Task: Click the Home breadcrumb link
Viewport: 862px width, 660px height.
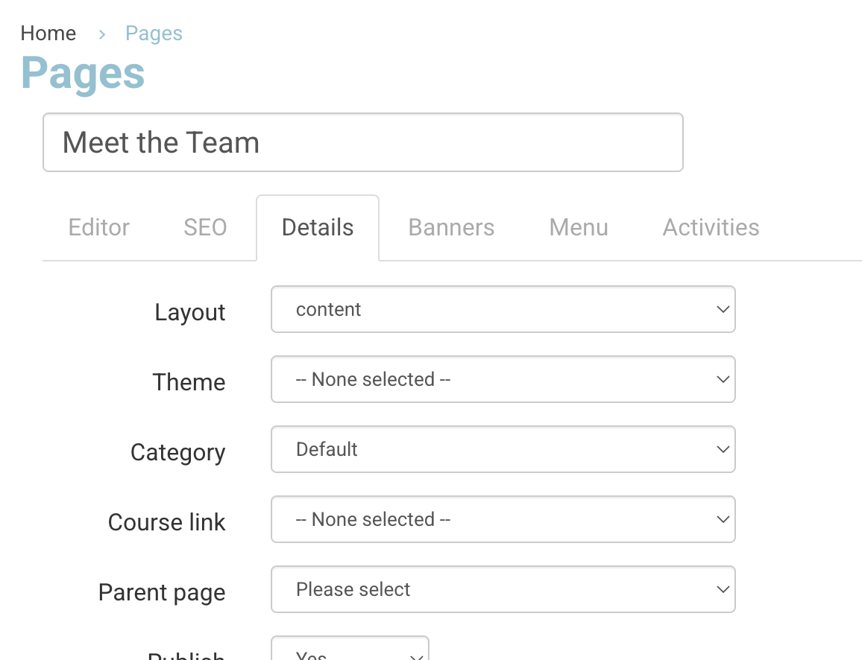Action: (48, 34)
